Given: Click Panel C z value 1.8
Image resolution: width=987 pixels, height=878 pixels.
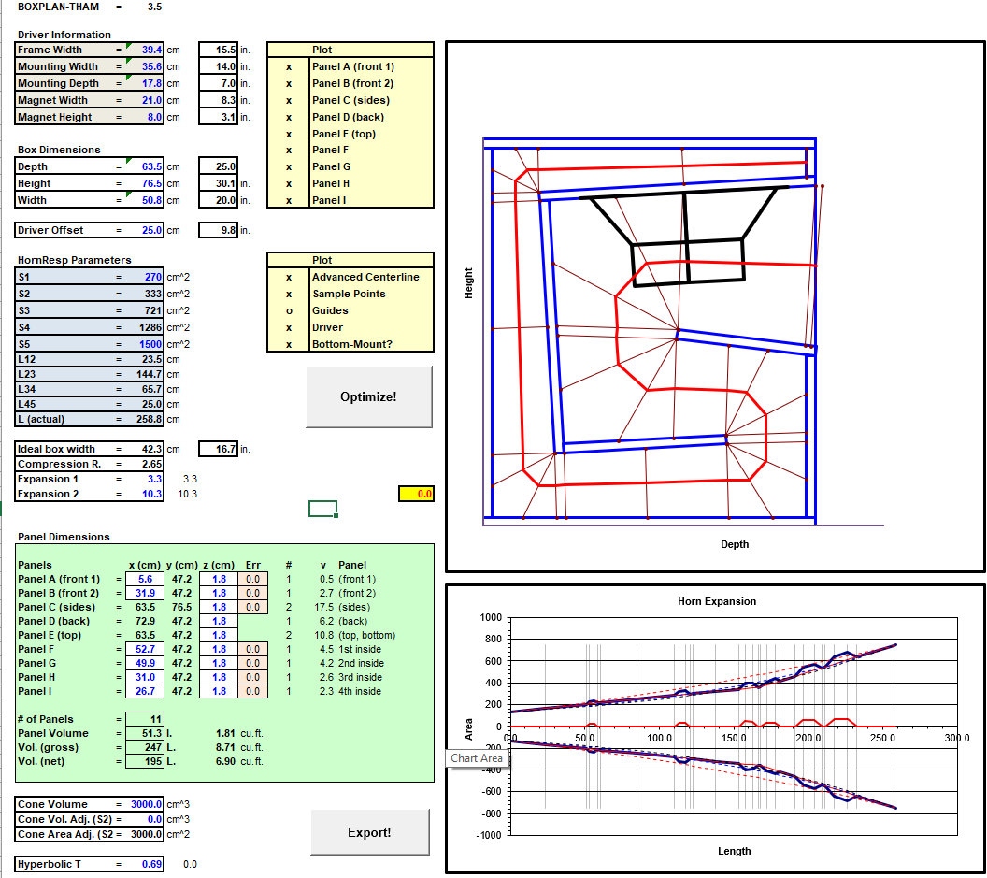Looking at the screenshot, I should coord(219,607).
